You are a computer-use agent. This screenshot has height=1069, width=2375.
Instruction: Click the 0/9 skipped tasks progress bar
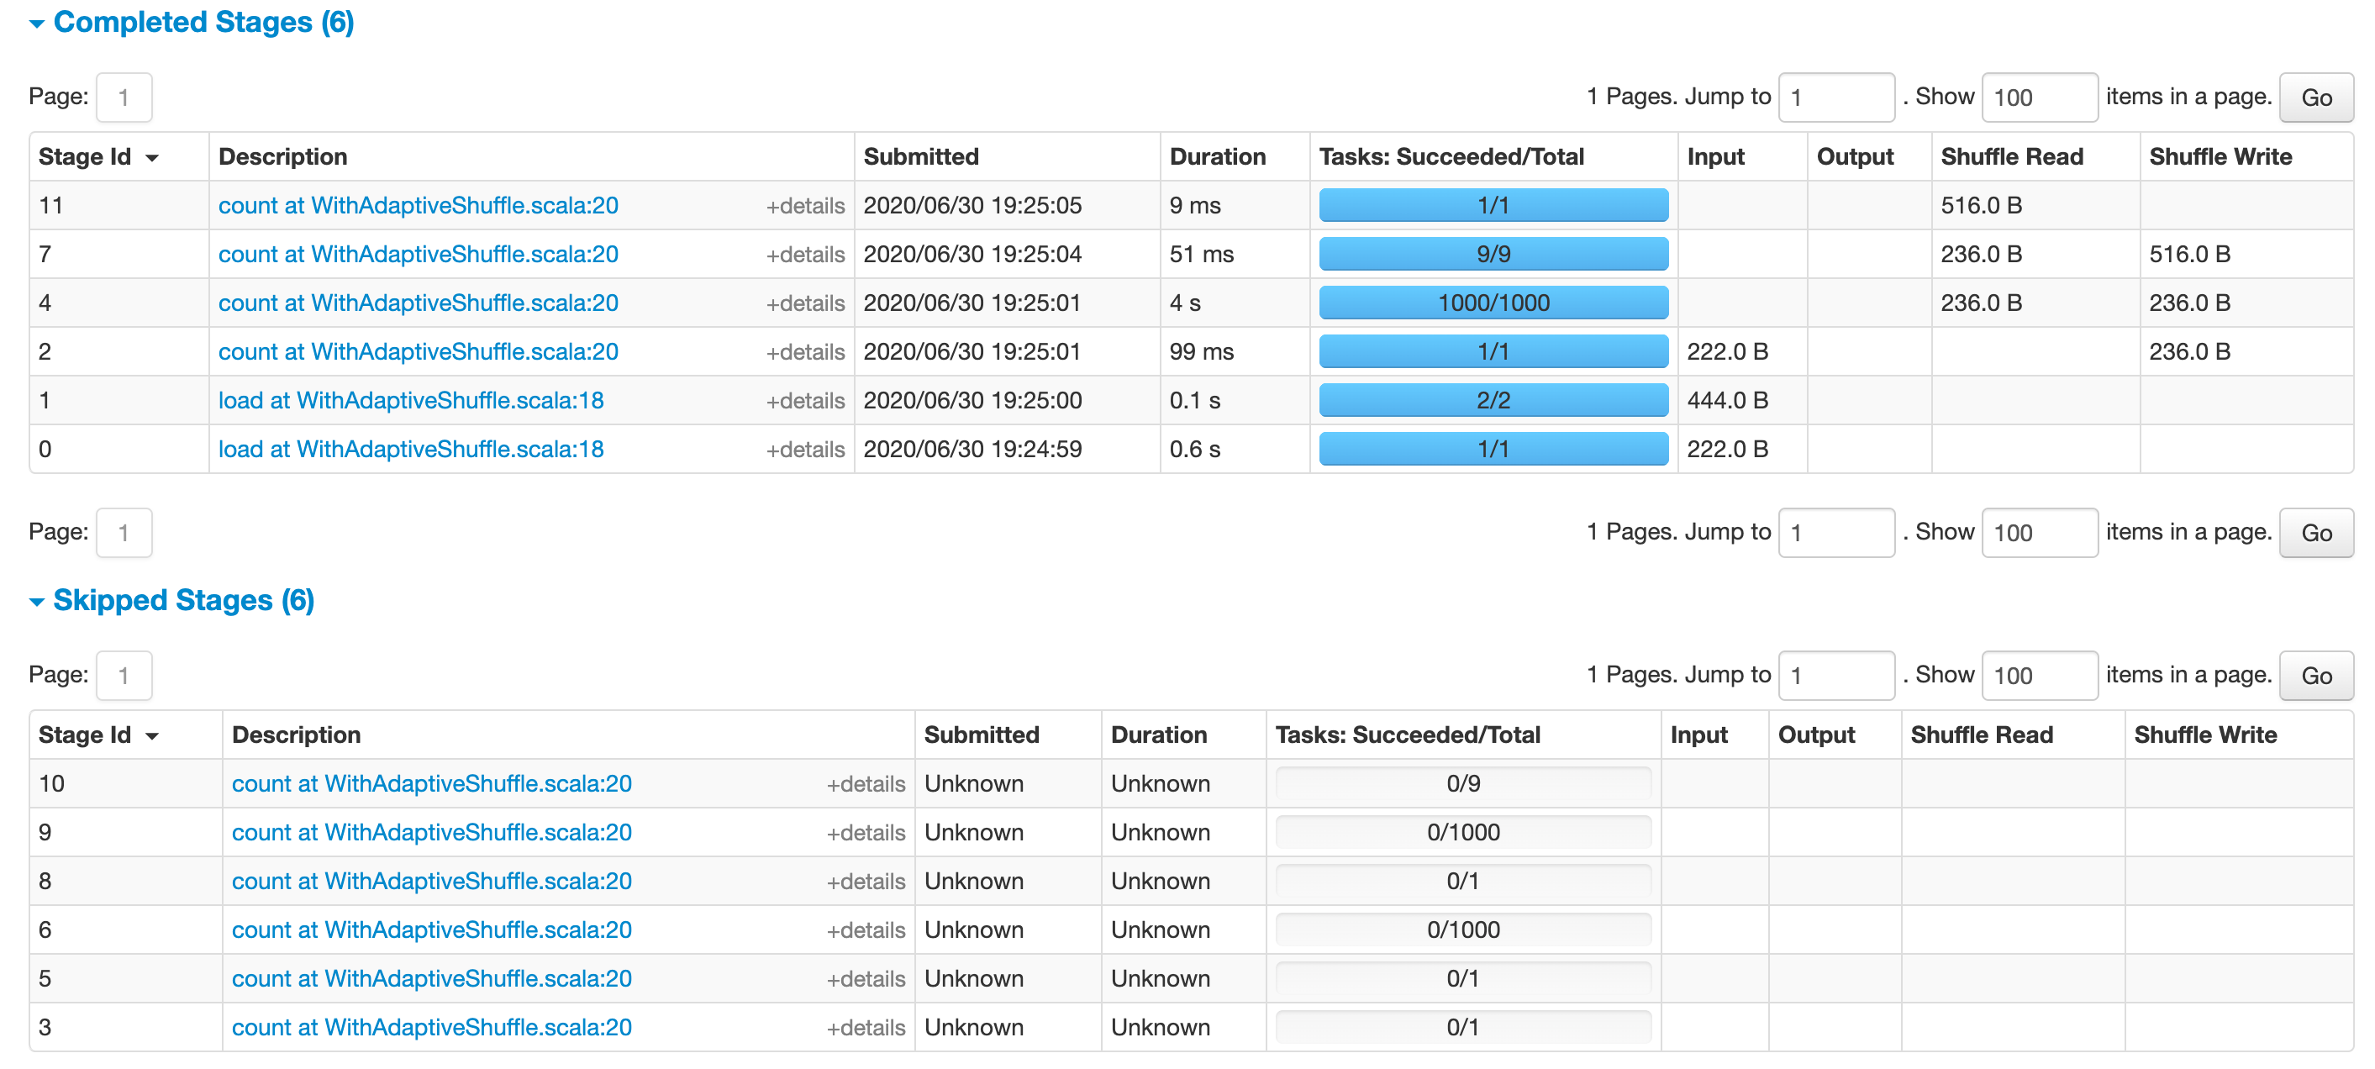(1462, 784)
